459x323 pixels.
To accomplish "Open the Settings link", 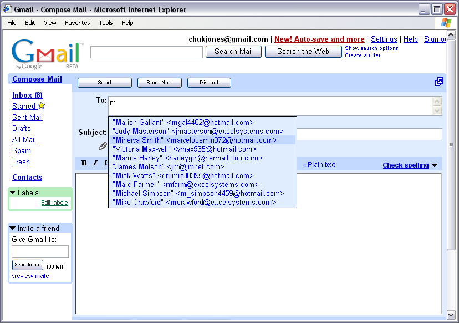I will coord(384,39).
